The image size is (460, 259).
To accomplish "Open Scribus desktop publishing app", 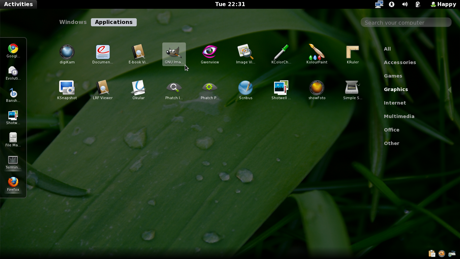I will tap(245, 90).
